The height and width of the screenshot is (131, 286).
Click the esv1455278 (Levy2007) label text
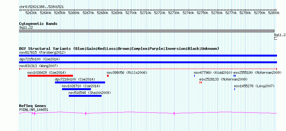(x=254, y=86)
